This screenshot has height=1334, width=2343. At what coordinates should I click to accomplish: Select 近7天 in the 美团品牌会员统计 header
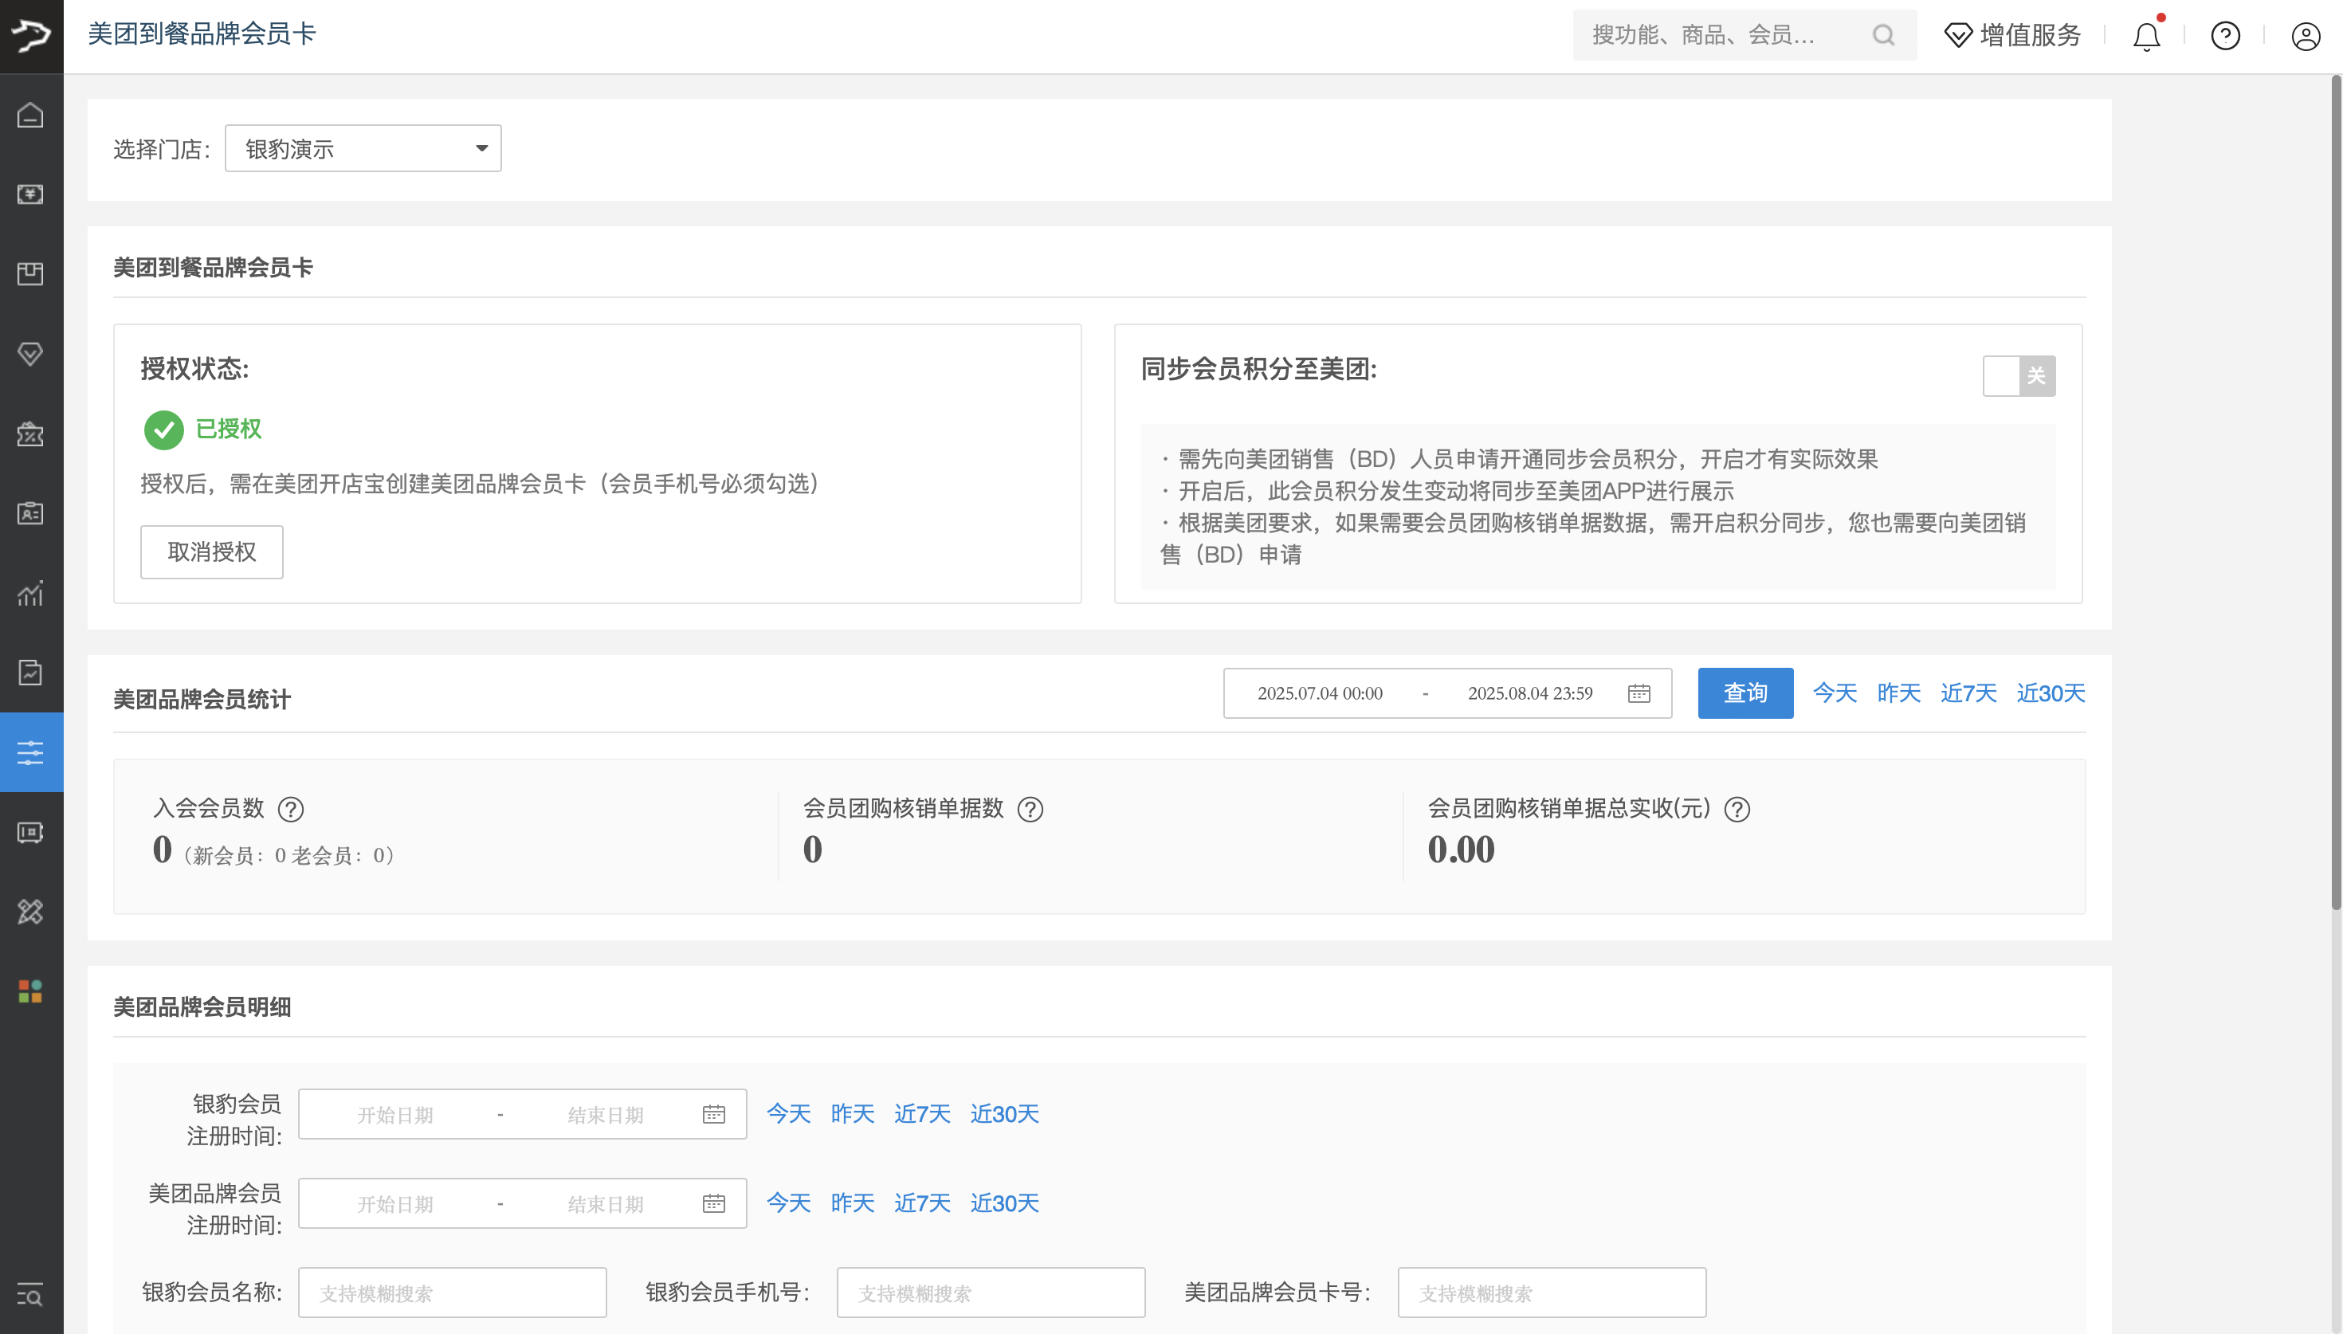coord(1968,693)
